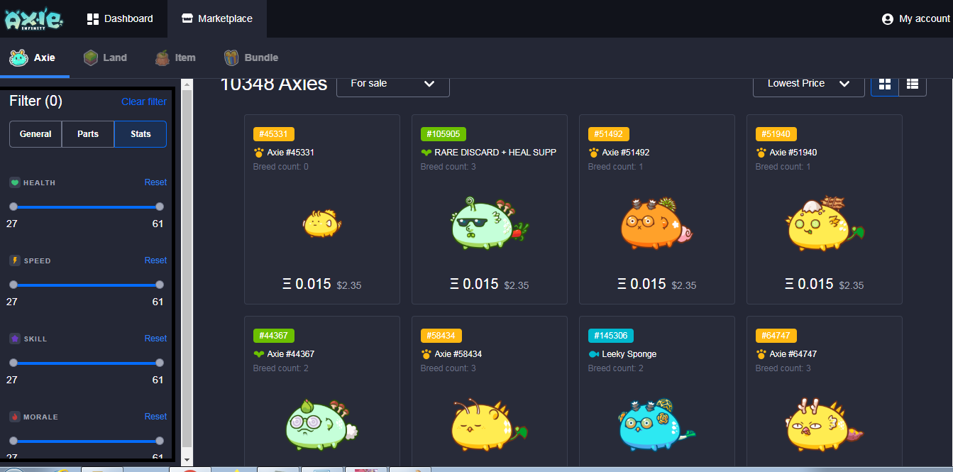Reset the Skill filter
This screenshot has width=953, height=472.
point(155,339)
